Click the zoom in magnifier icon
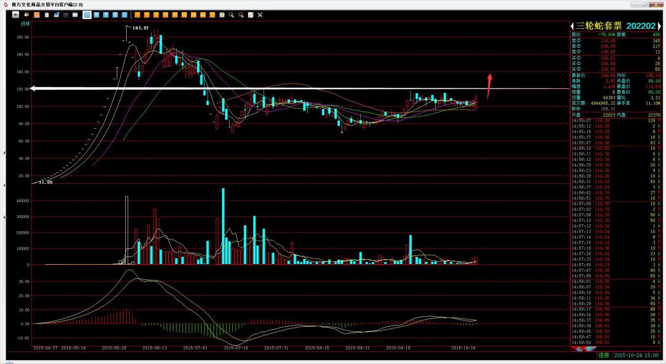This screenshot has height=364, width=666. coord(231,15)
